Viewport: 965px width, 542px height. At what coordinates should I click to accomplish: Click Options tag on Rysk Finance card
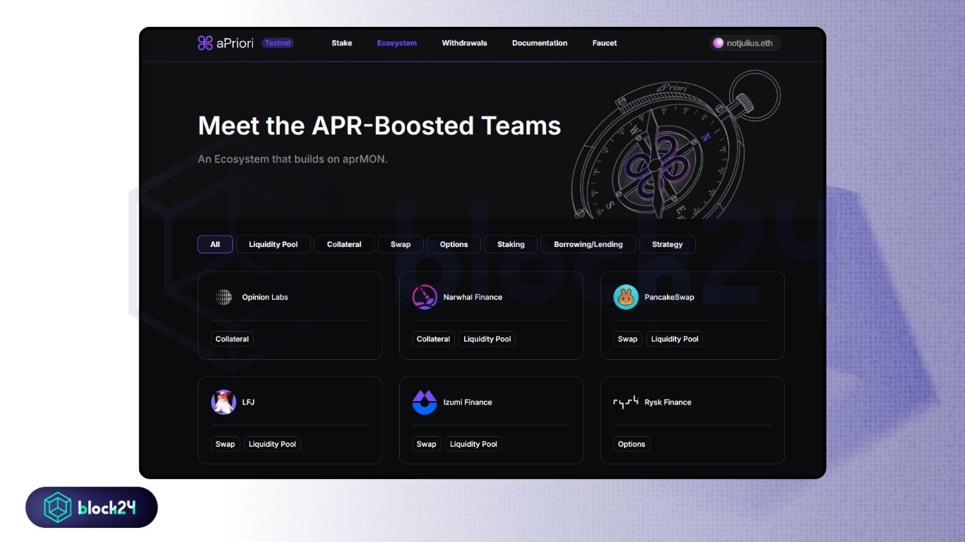point(632,444)
